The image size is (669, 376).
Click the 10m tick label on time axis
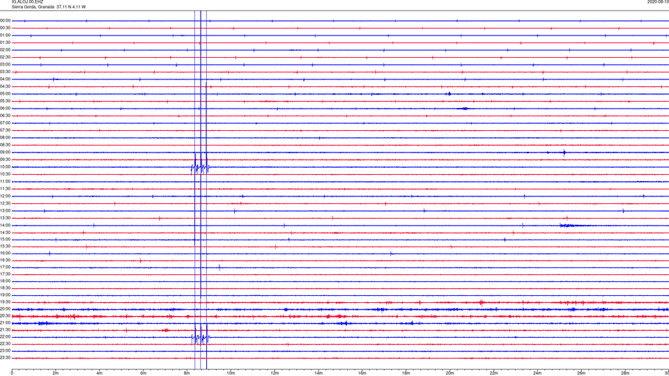[x=231, y=373]
